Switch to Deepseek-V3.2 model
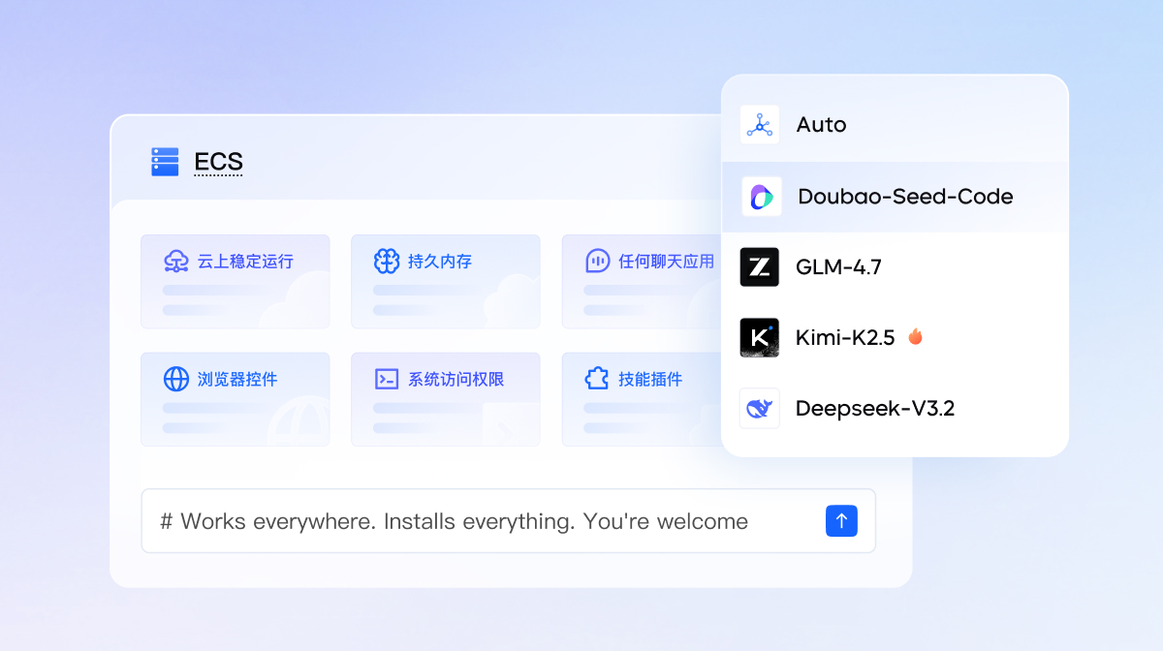1163x651 pixels. (874, 409)
